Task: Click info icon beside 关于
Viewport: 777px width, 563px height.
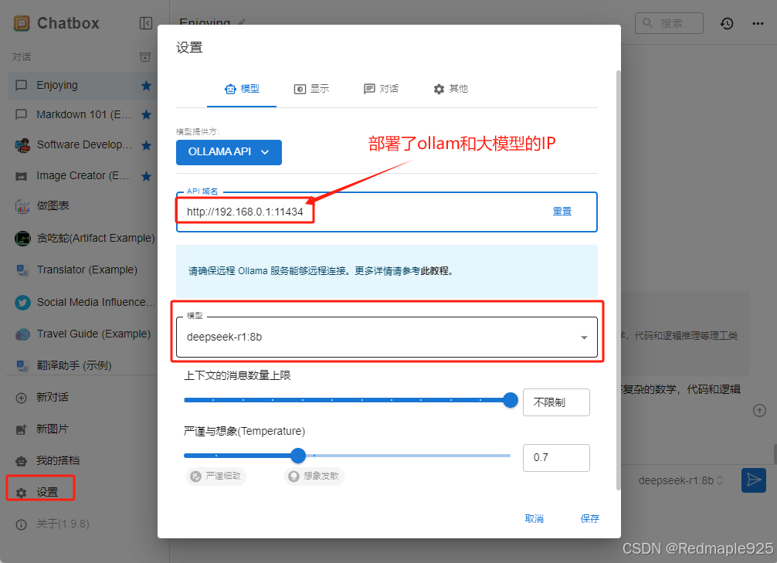Action: point(22,525)
